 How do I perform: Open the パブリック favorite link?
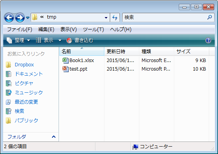coord(26,121)
